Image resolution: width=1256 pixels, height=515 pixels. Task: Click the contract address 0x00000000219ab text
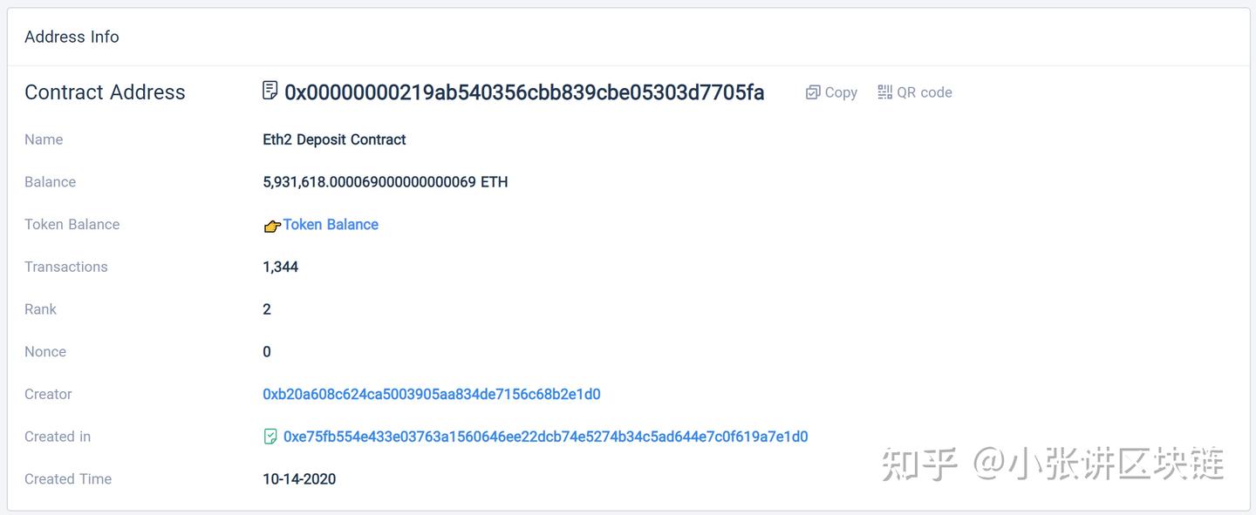click(524, 92)
